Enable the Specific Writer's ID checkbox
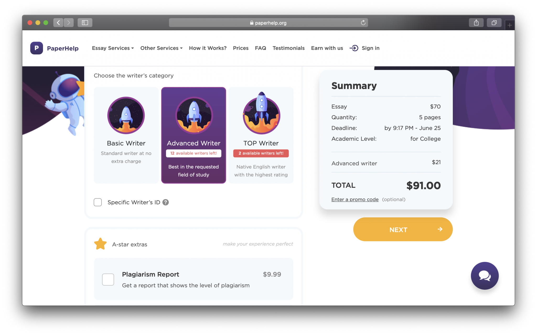Screen dimensions: 537x335 pos(98,202)
